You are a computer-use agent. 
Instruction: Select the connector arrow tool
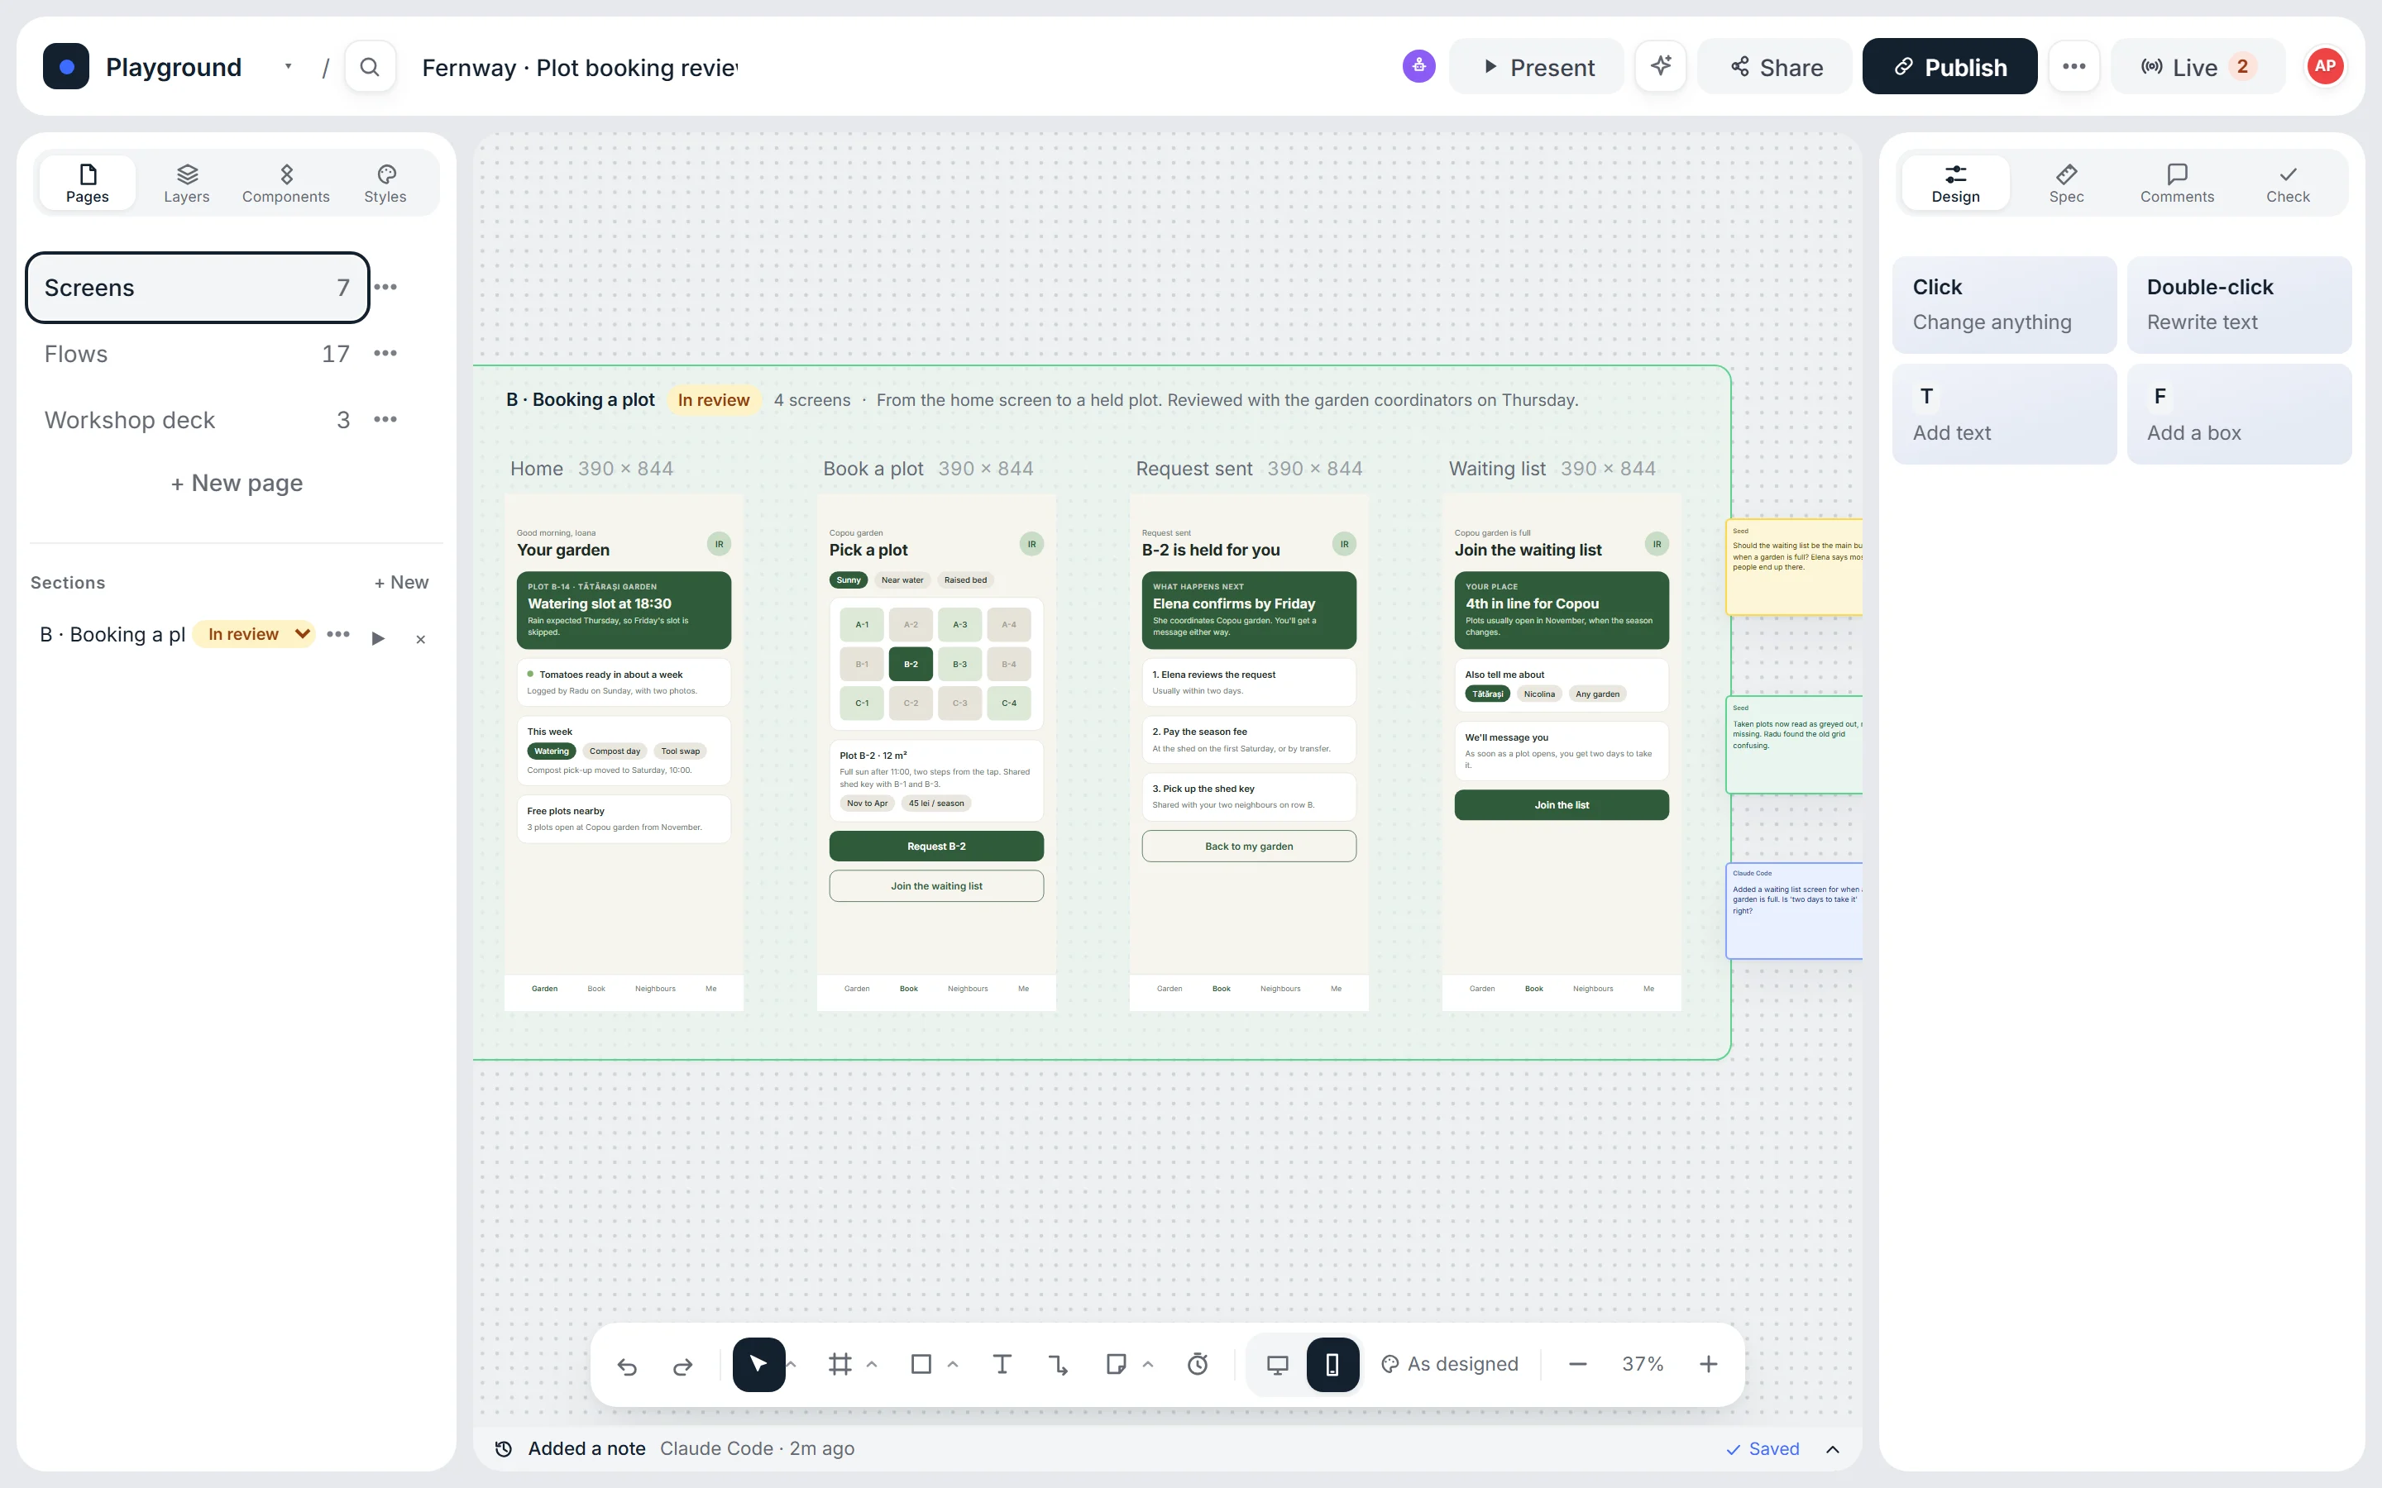(x=1058, y=1365)
